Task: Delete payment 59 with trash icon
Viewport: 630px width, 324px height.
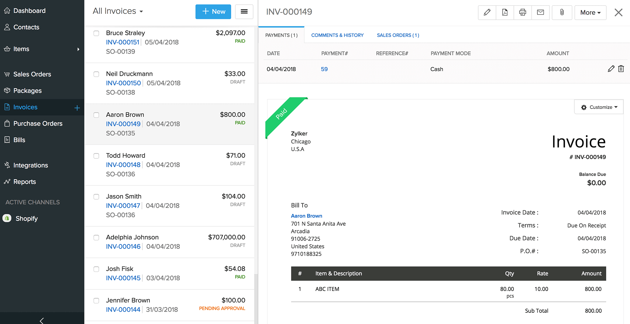Action: point(621,69)
